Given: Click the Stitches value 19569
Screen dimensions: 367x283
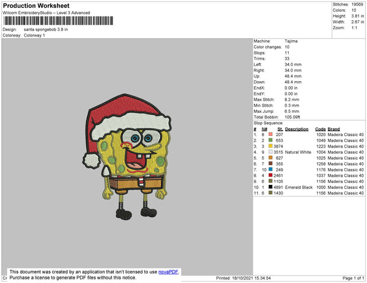Looking at the screenshot, I should [357, 4].
